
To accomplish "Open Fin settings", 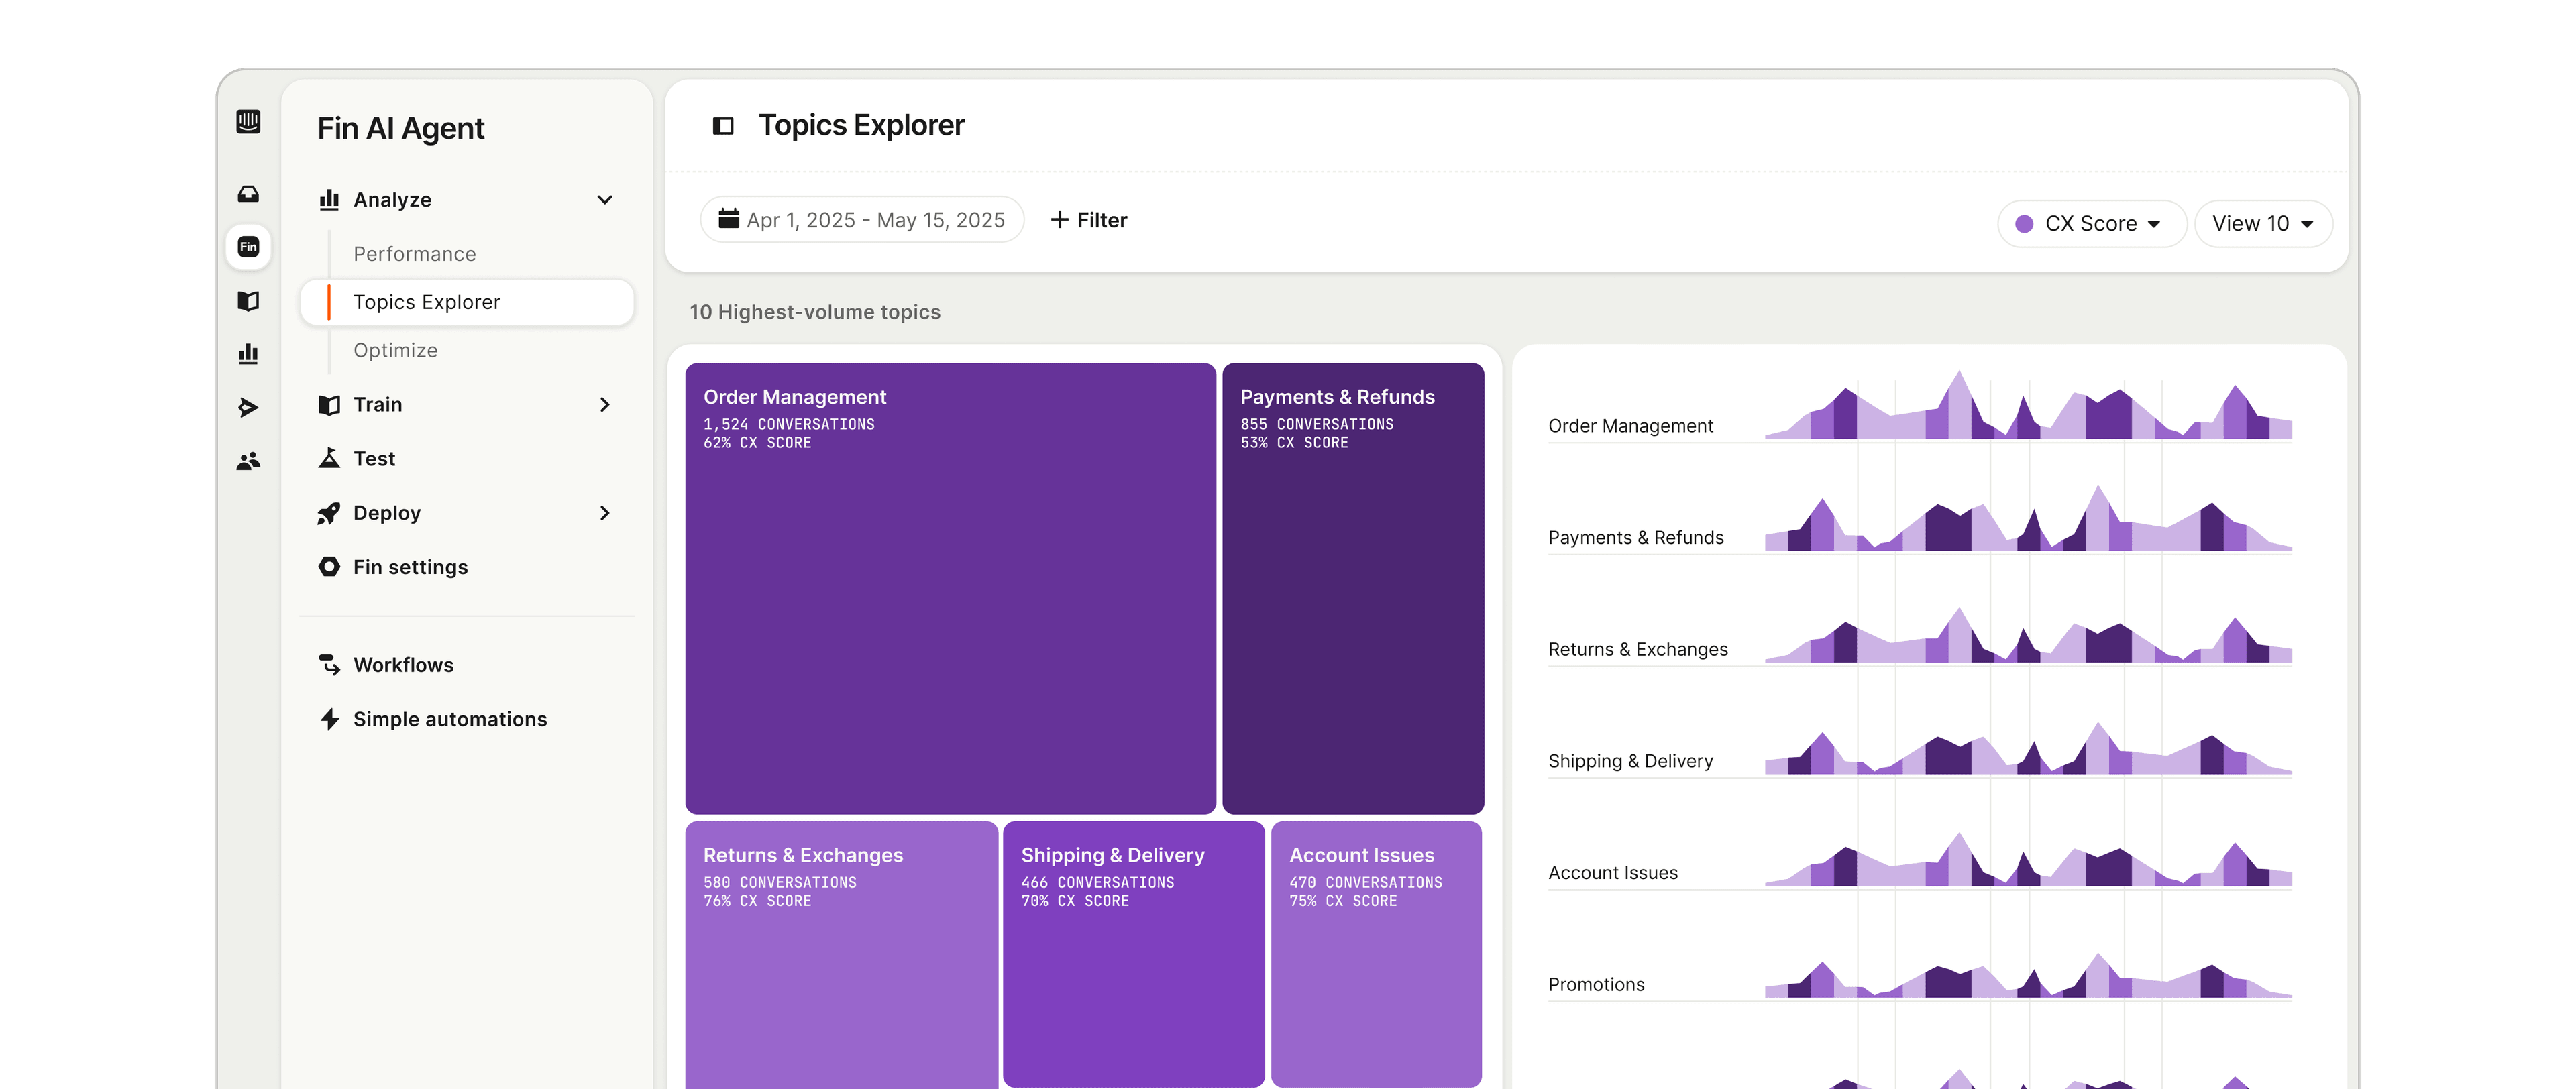I will coord(410,567).
